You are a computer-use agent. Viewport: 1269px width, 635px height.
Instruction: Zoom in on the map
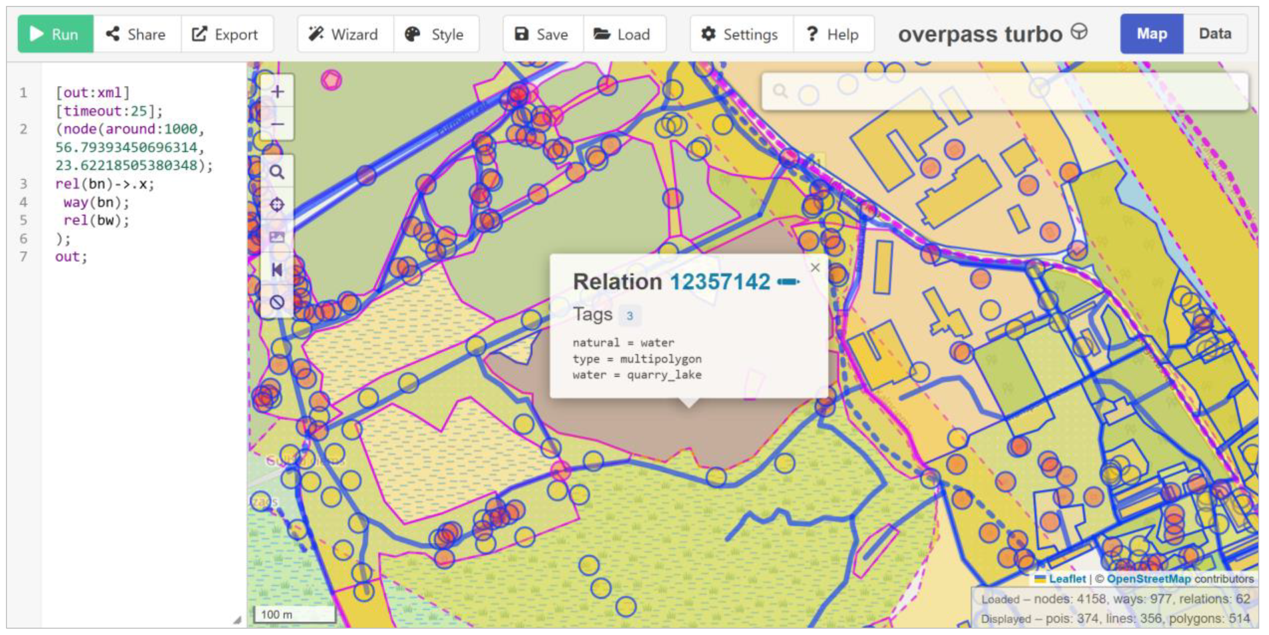click(x=277, y=92)
